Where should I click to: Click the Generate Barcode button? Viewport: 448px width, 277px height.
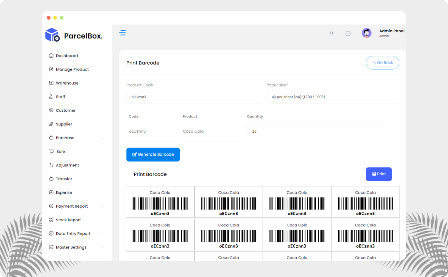pos(153,155)
